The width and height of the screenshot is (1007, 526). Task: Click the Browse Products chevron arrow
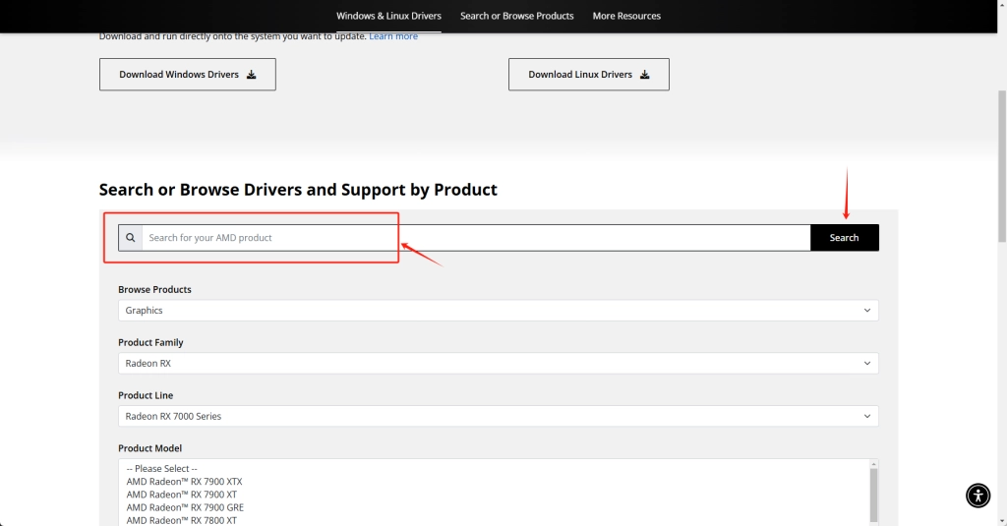click(867, 311)
